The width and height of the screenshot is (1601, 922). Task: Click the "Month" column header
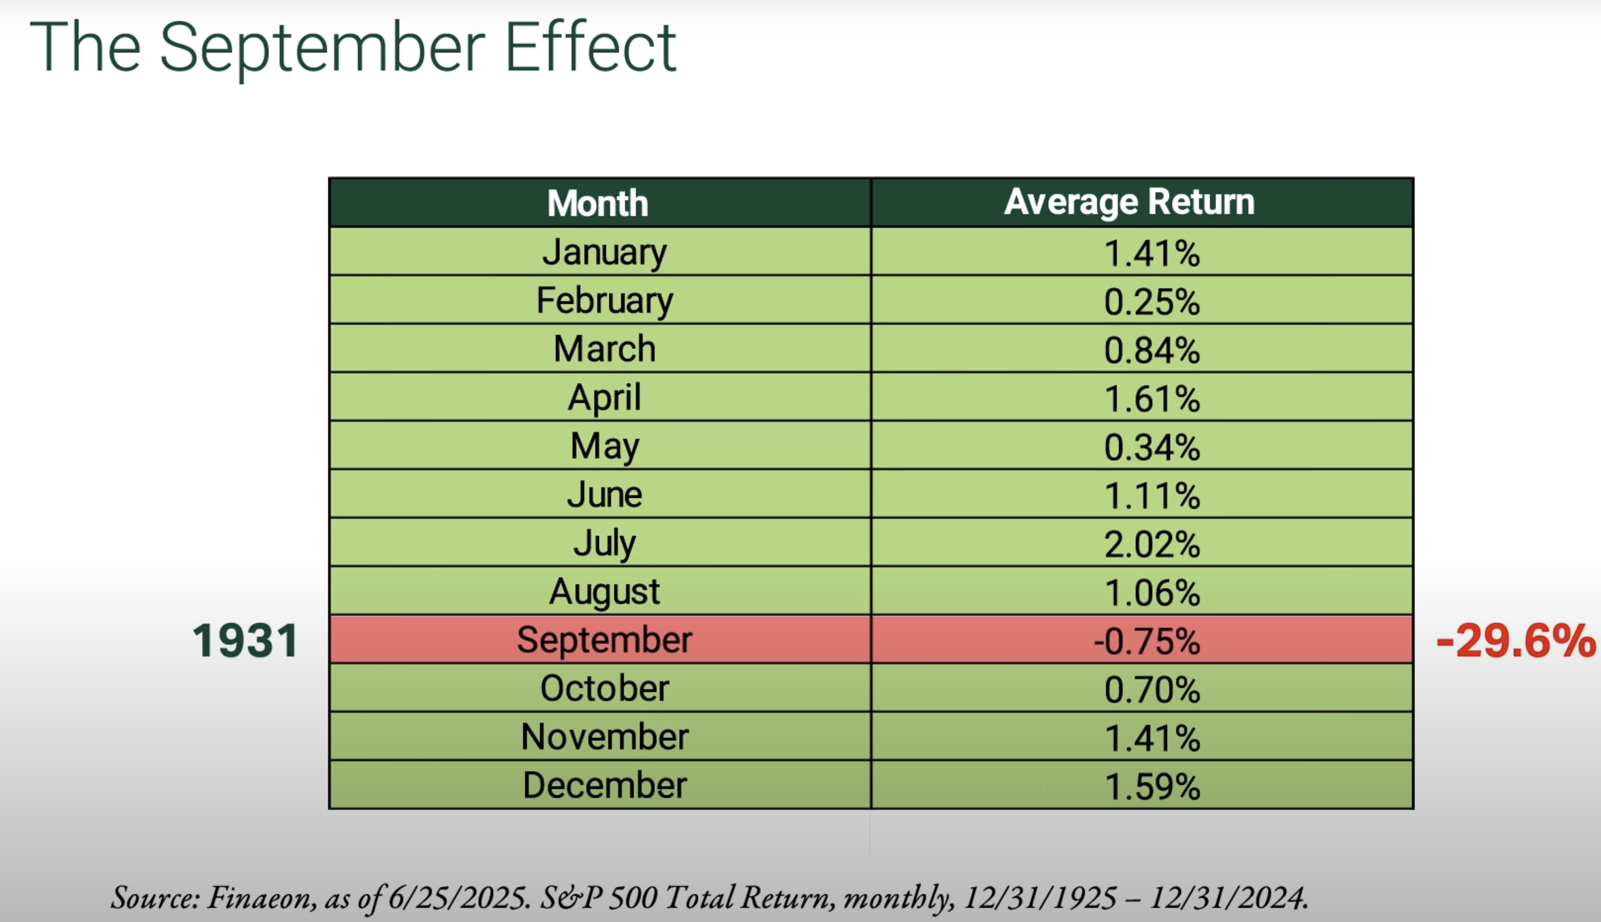coord(598,203)
